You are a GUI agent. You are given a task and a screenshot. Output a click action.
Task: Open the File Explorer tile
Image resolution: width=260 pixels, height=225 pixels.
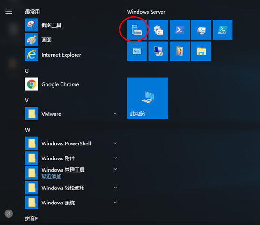click(201, 51)
